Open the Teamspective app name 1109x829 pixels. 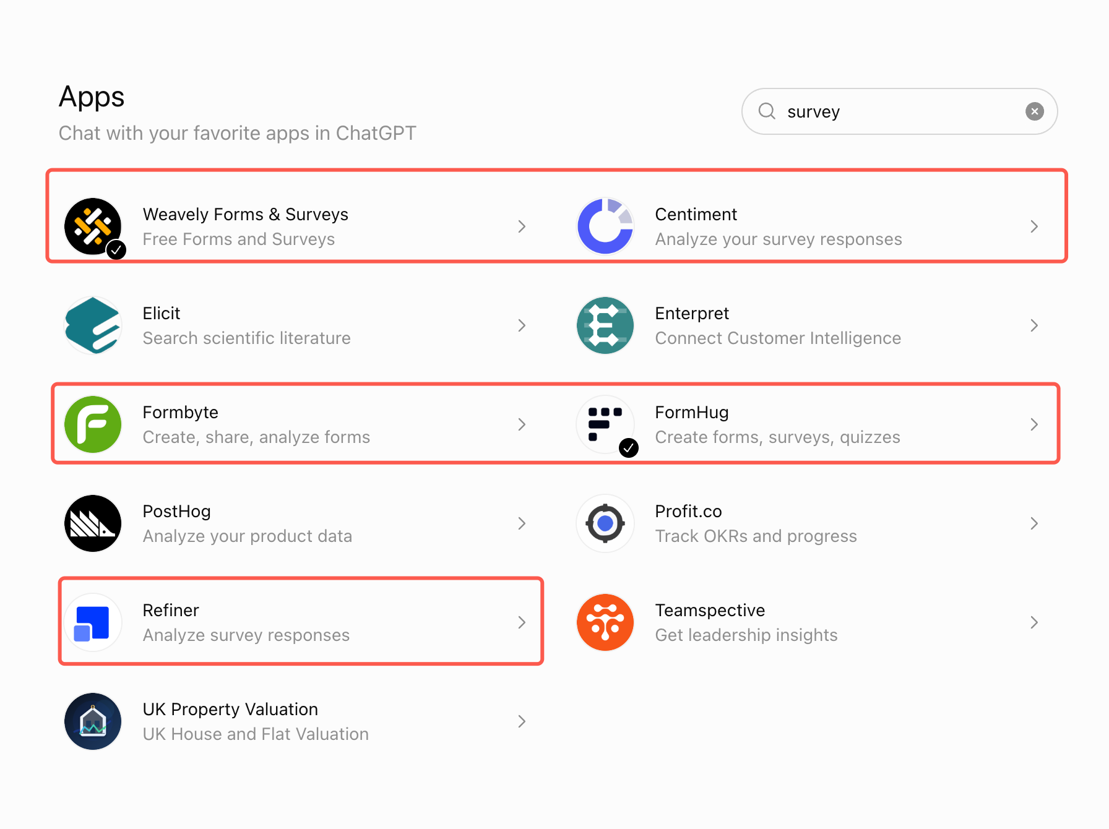[x=710, y=611]
